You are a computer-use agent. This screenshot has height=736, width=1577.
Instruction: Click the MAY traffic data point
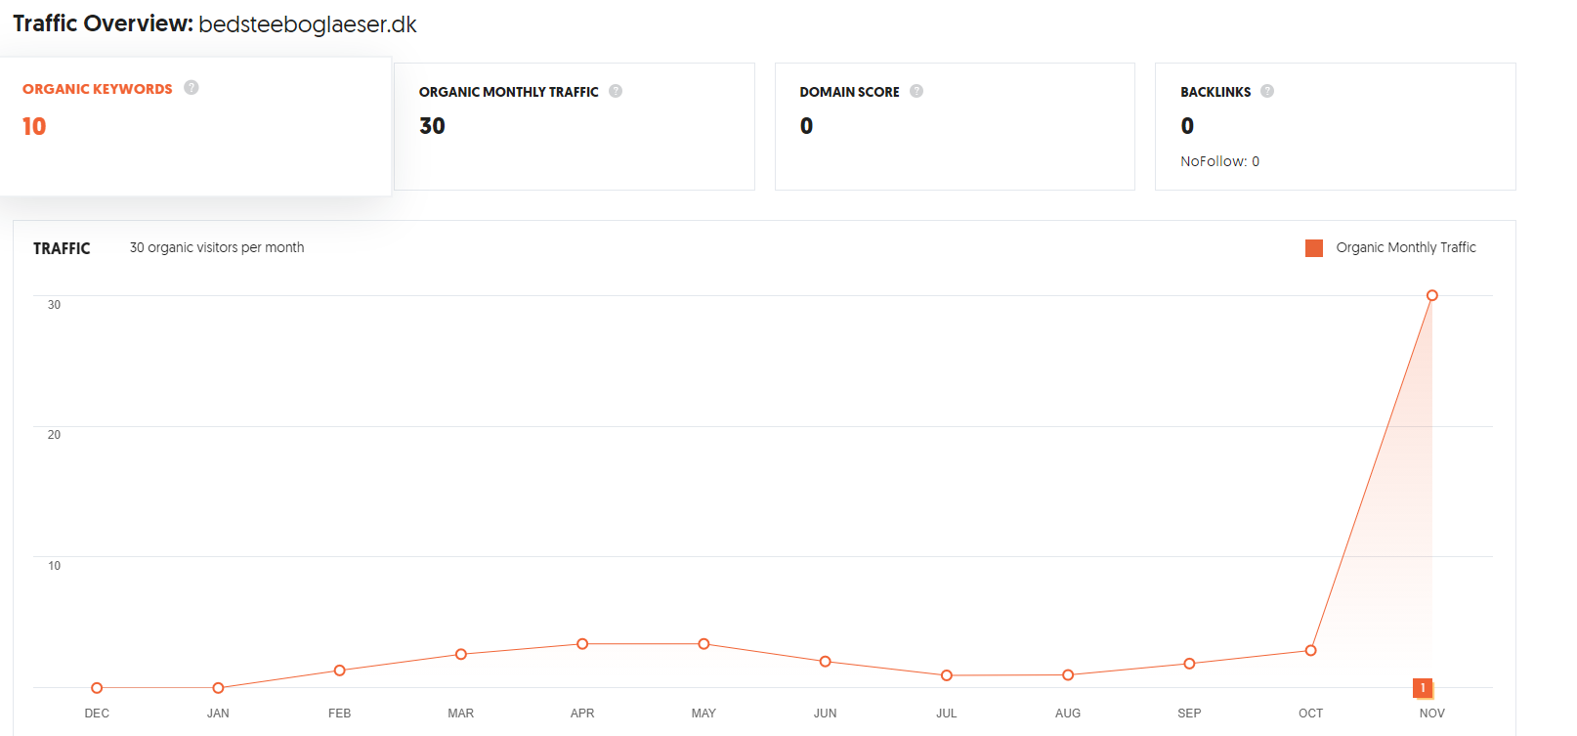click(703, 644)
